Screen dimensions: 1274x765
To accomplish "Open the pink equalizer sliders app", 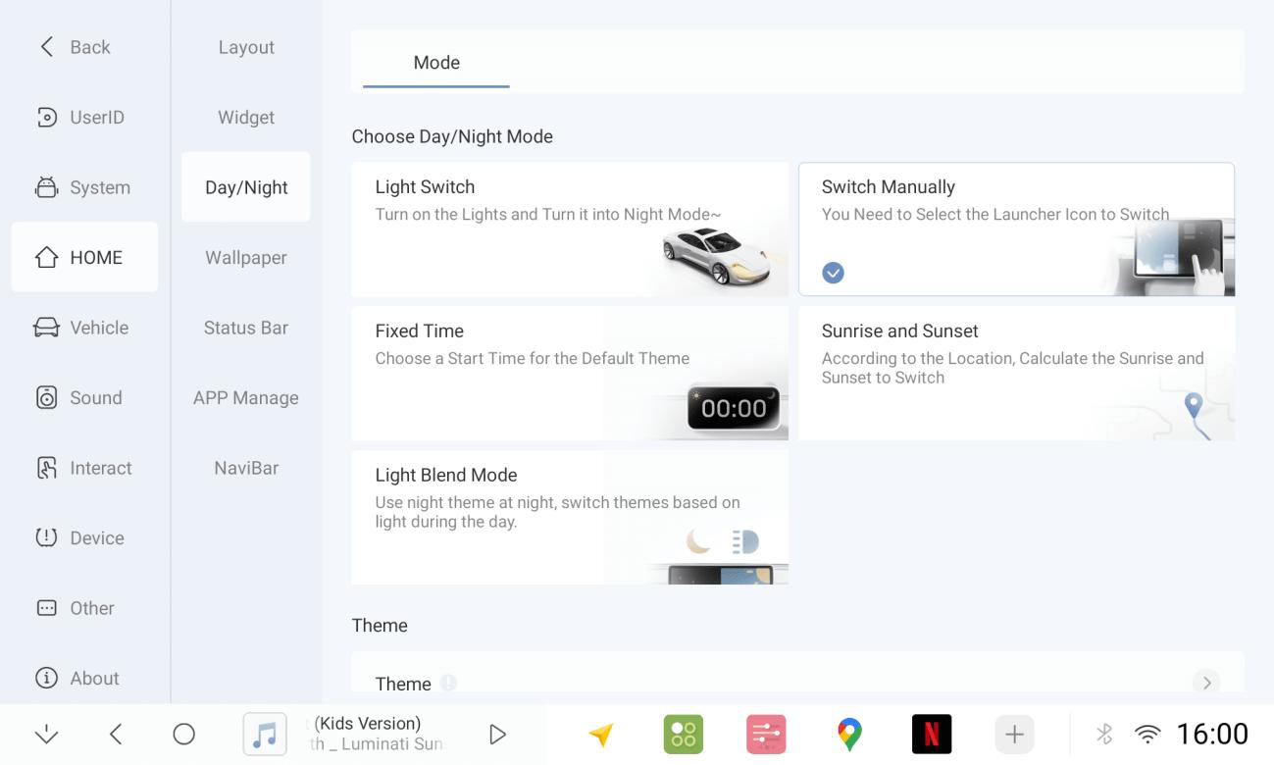I will (x=766, y=734).
